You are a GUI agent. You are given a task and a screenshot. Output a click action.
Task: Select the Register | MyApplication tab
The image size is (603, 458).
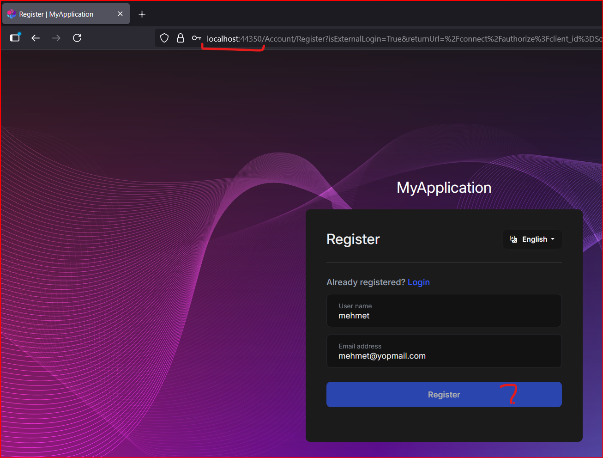point(56,14)
